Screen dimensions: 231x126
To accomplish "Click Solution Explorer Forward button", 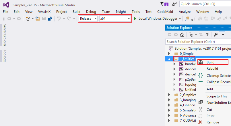I will coord(176,35).
